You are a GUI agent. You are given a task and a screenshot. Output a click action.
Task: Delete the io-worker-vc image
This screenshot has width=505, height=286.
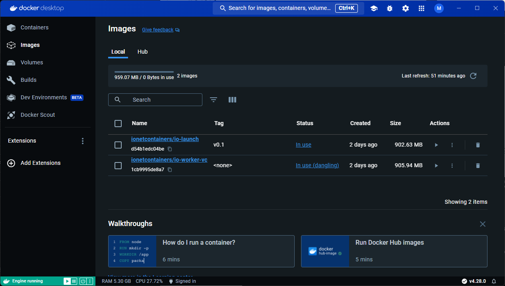[478, 166]
